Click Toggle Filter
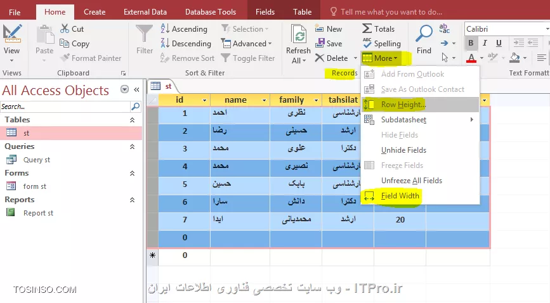Screen dimensions: 550x303 point(248,58)
